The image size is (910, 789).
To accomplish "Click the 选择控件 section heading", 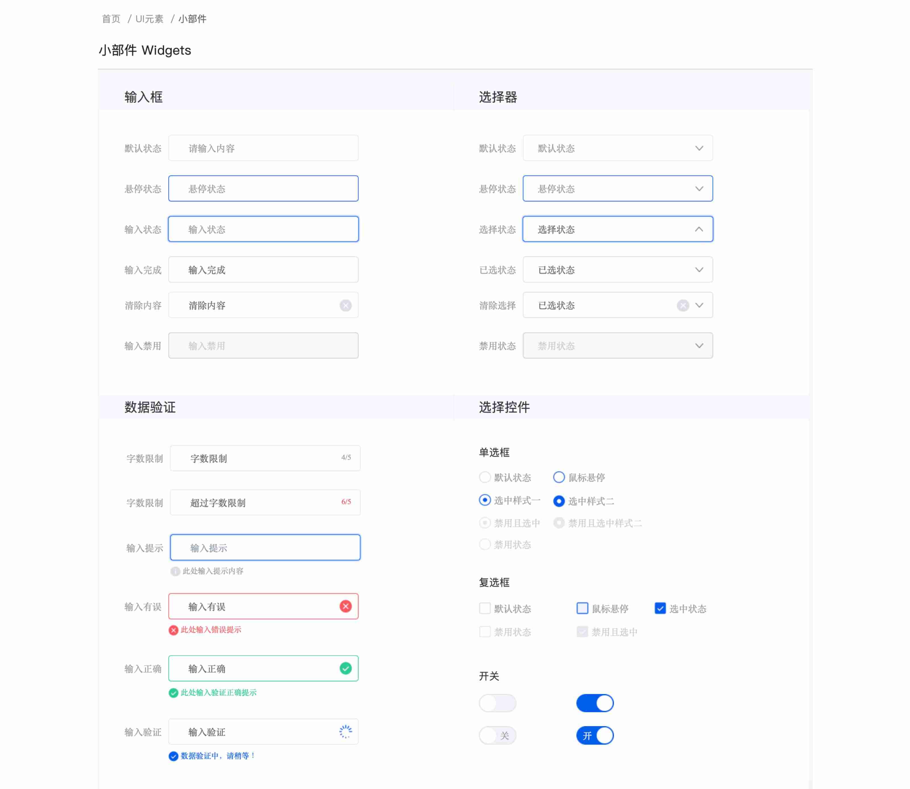I will pyautogui.click(x=504, y=407).
